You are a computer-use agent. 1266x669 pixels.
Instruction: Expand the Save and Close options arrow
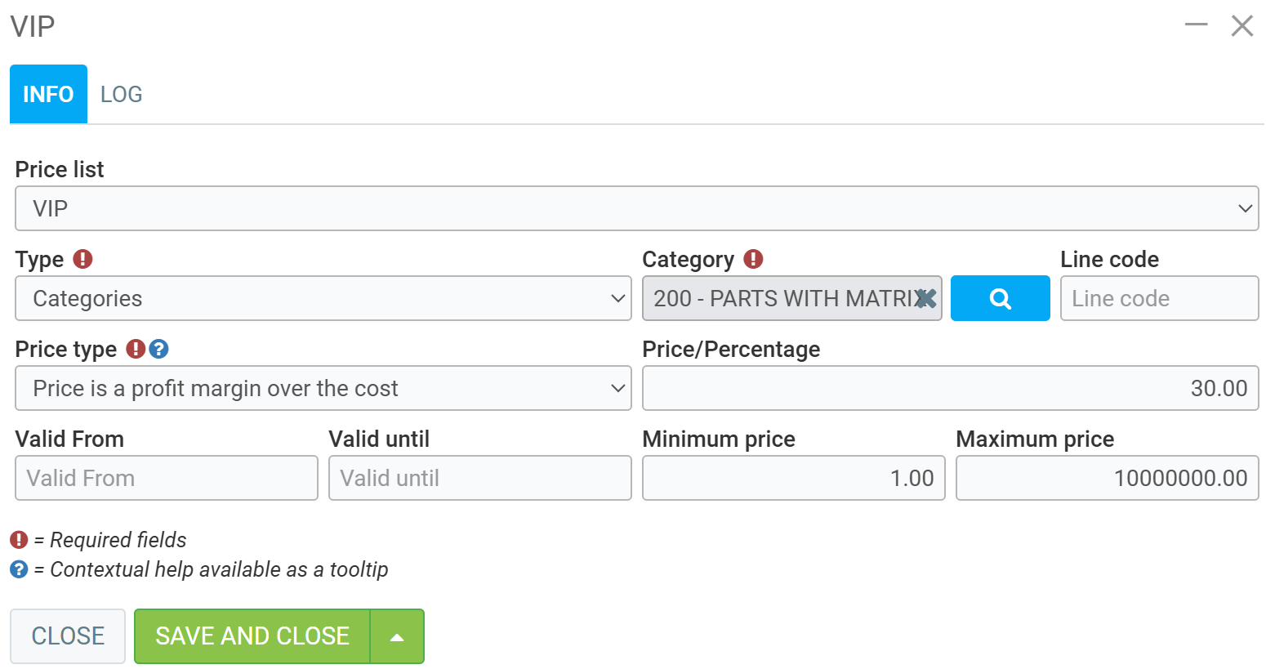pyautogui.click(x=397, y=636)
